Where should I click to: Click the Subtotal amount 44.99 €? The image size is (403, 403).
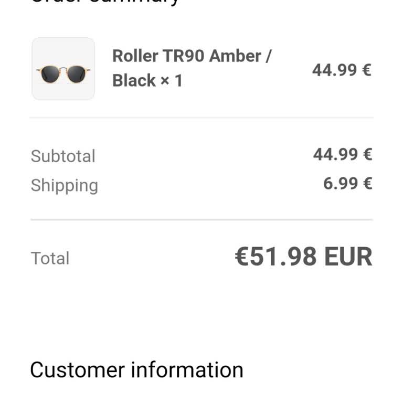tap(342, 154)
